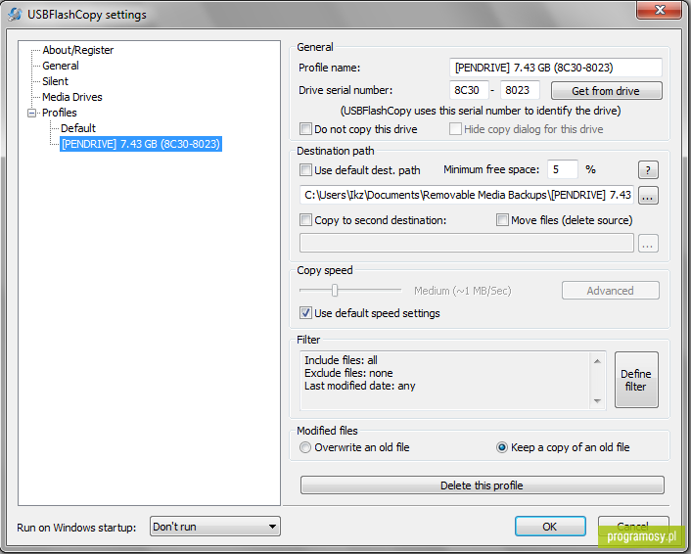The height and width of the screenshot is (554, 691).
Task: Select the Profiles tree item label
Action: pos(59,113)
